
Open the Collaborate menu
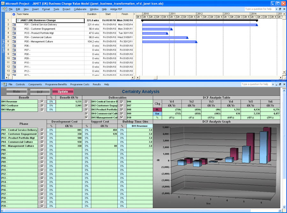[80, 9]
